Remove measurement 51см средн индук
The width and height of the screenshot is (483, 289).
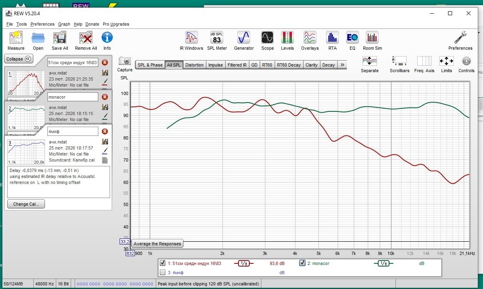(105, 63)
